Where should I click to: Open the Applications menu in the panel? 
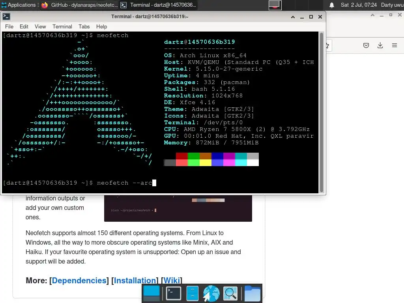(20, 5)
